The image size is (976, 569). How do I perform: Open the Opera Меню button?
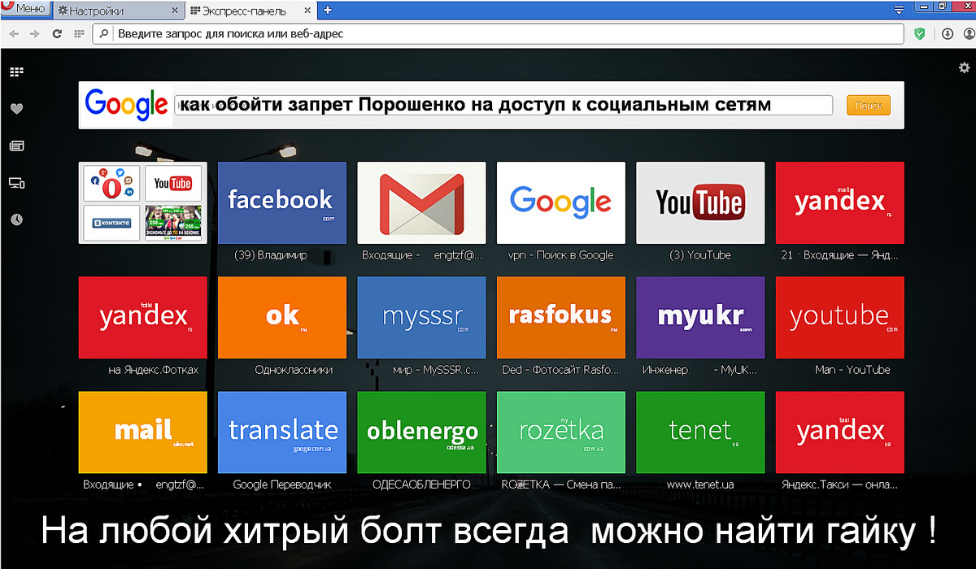24,8
